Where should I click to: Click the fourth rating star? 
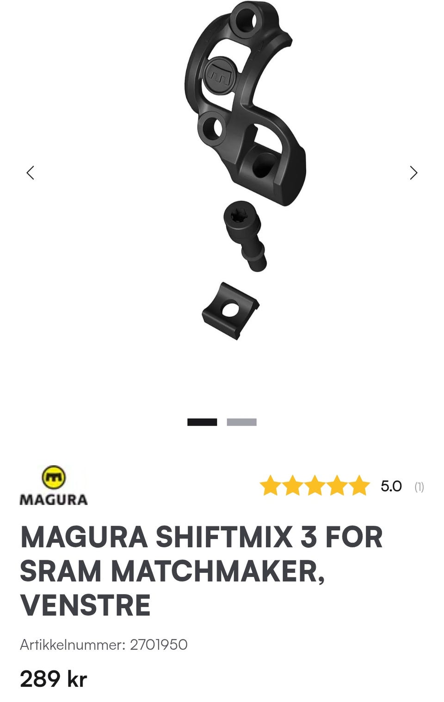[337, 486]
